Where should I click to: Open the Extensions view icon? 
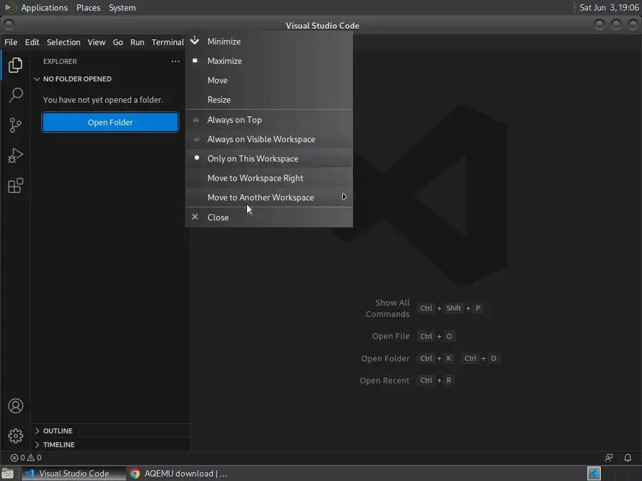click(x=15, y=185)
